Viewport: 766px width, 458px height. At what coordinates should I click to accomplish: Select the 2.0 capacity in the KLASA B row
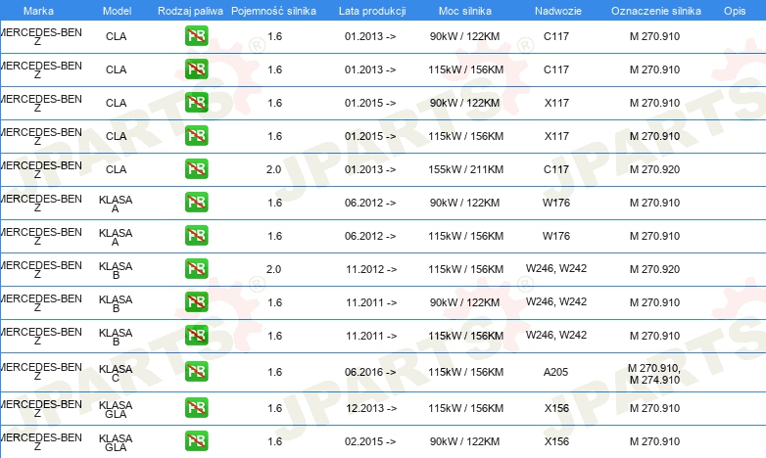(273, 269)
